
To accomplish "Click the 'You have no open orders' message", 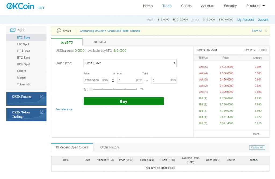I will (x=160, y=168).
